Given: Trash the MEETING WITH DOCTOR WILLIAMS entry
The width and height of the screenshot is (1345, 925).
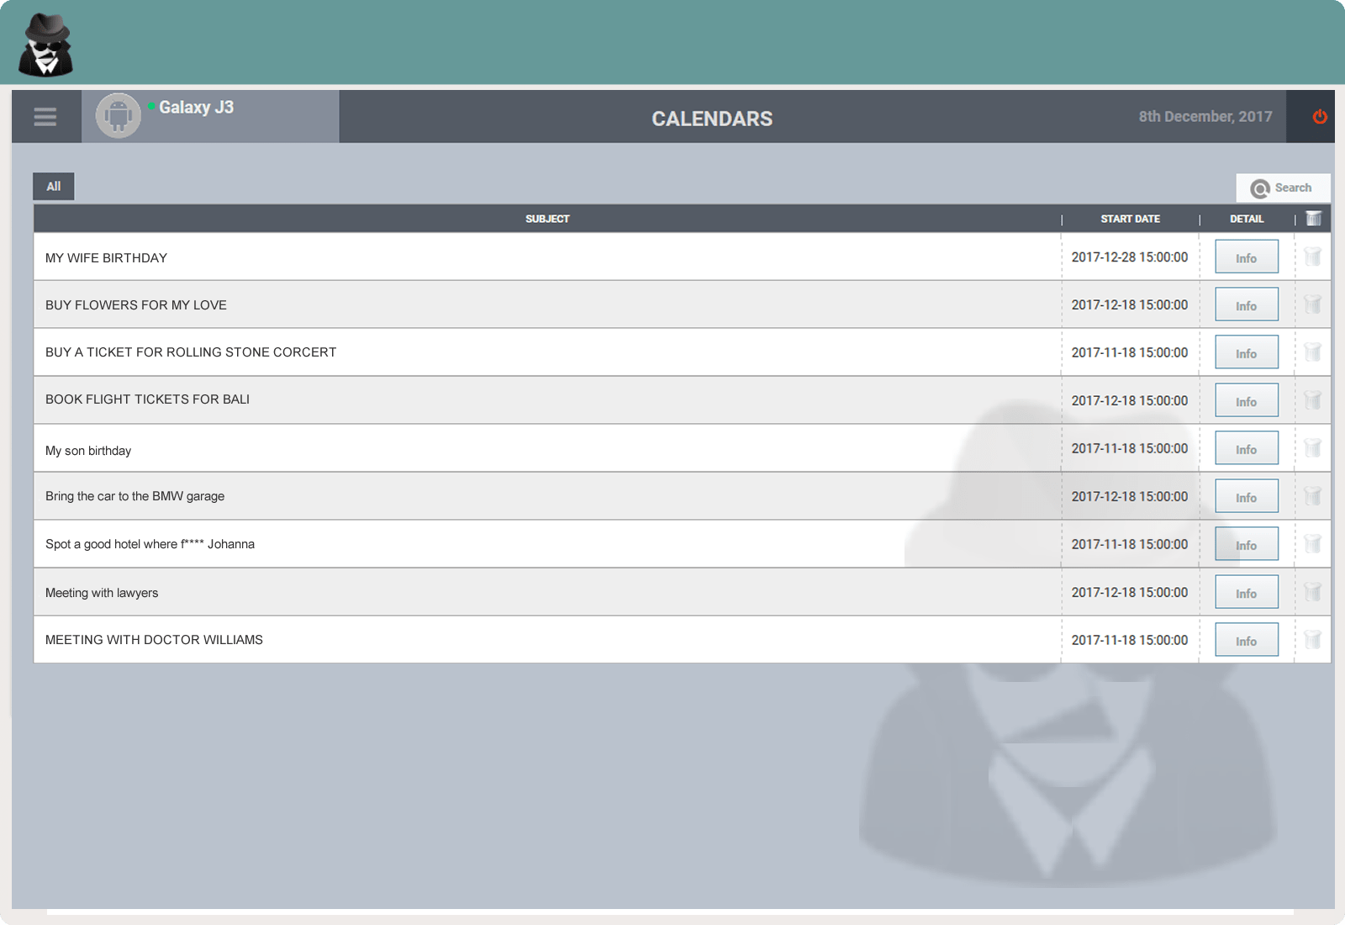Looking at the screenshot, I should [x=1313, y=640].
